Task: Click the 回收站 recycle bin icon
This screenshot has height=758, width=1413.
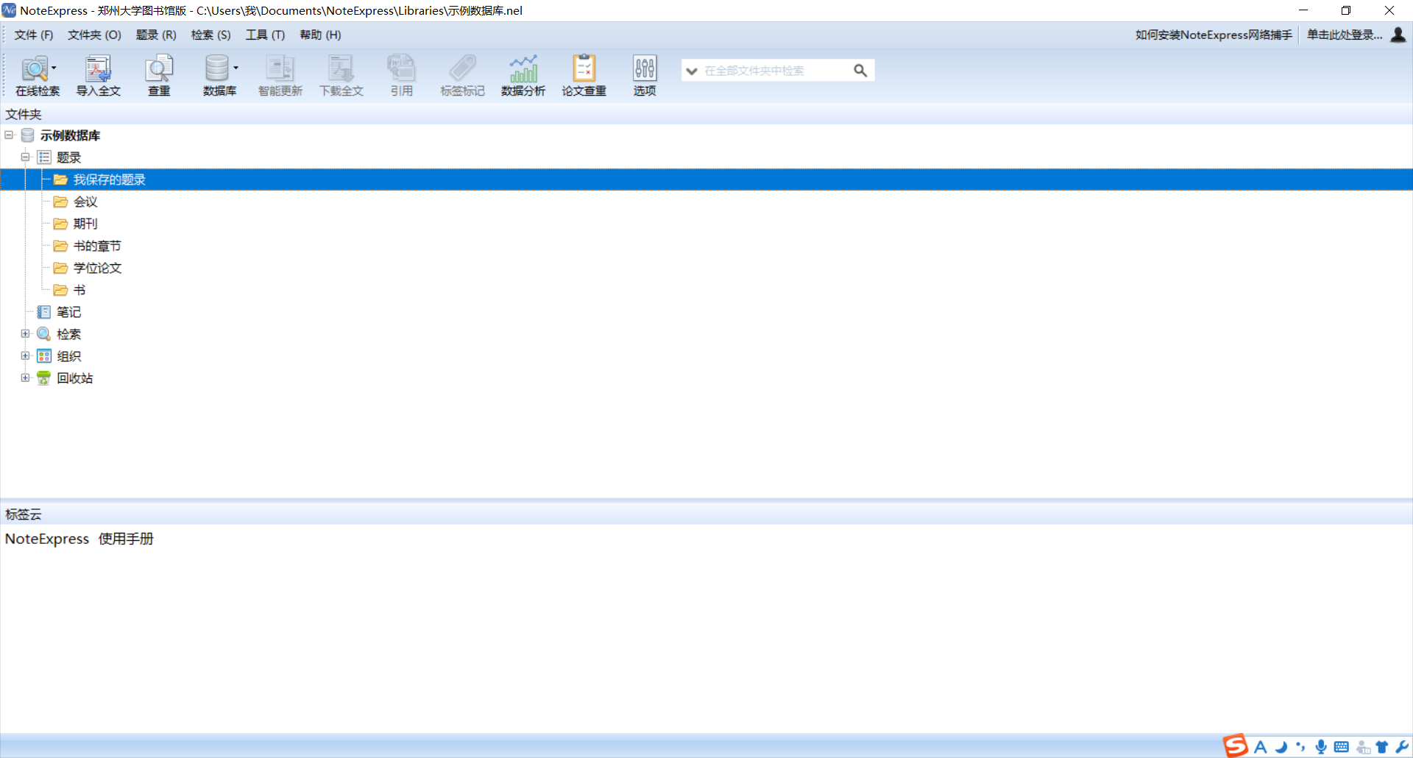Action: [44, 378]
